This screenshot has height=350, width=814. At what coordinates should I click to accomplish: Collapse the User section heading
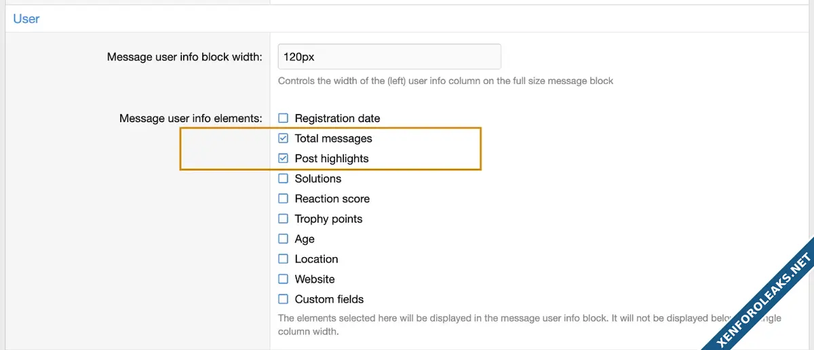tap(26, 19)
